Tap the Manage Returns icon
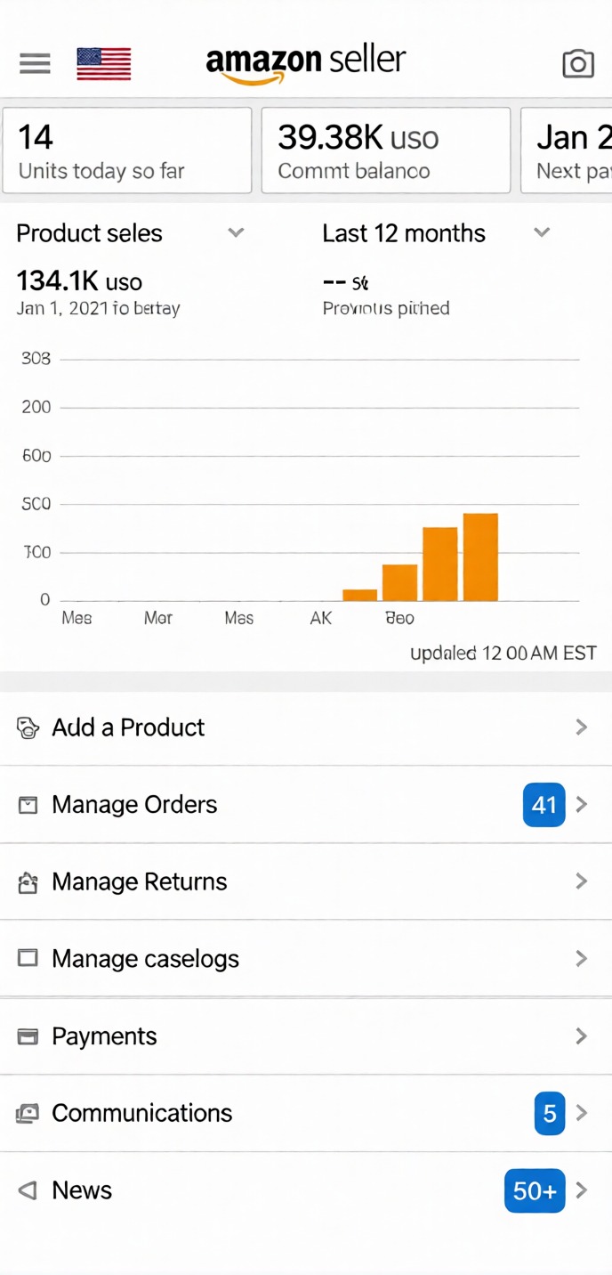612x1275 pixels. [28, 882]
